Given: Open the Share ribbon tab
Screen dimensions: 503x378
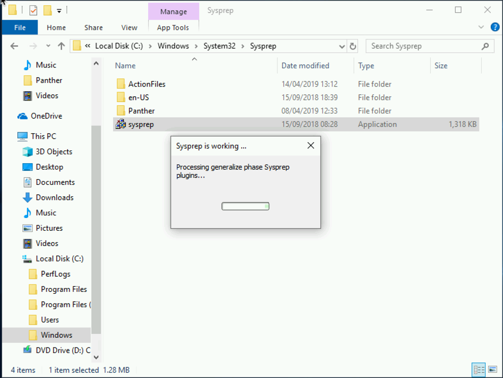Looking at the screenshot, I should [x=93, y=27].
